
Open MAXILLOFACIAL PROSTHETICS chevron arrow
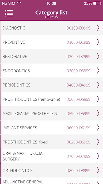point(98,113)
